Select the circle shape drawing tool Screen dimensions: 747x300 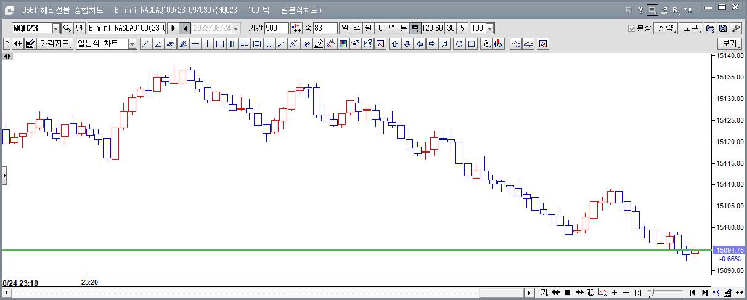459,44
